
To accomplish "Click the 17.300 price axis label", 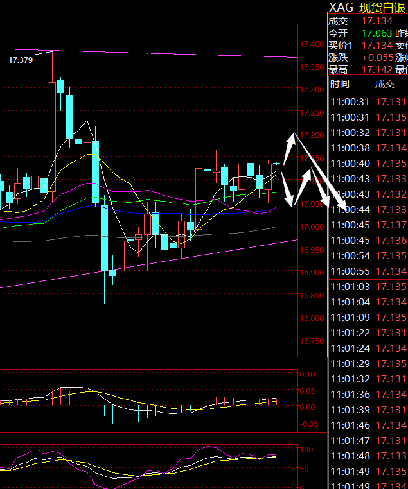I will (312, 90).
